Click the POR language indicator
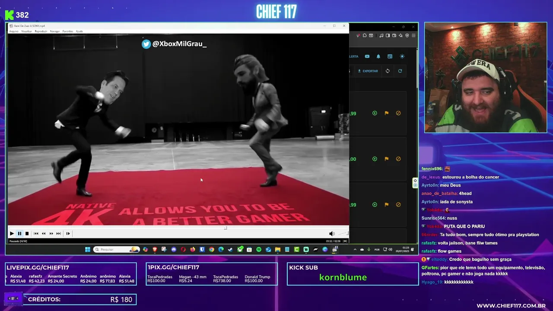 click(x=377, y=249)
